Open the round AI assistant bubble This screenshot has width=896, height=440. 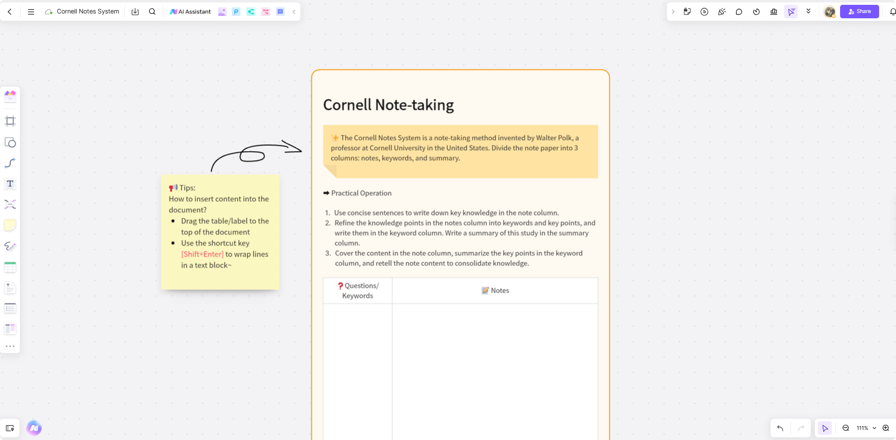click(34, 428)
